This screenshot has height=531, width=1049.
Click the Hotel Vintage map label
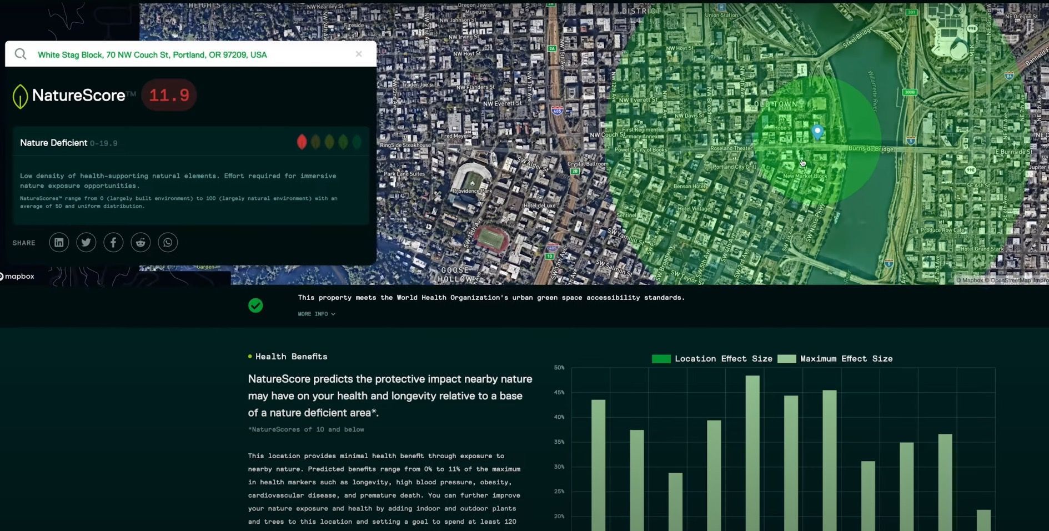694,209
